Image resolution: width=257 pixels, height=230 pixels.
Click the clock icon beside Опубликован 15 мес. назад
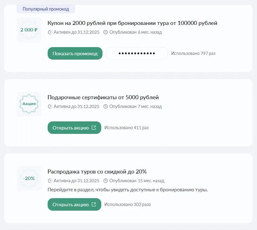[x=106, y=181]
